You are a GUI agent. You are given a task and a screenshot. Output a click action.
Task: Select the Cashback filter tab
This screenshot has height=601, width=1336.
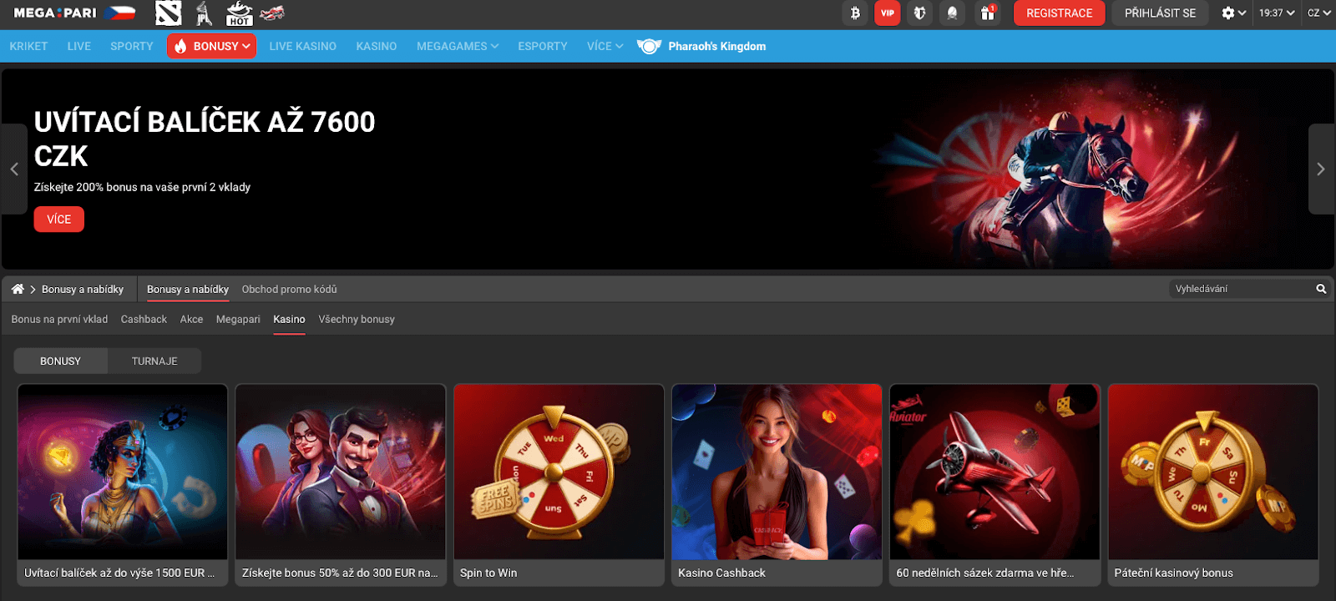[x=144, y=319]
